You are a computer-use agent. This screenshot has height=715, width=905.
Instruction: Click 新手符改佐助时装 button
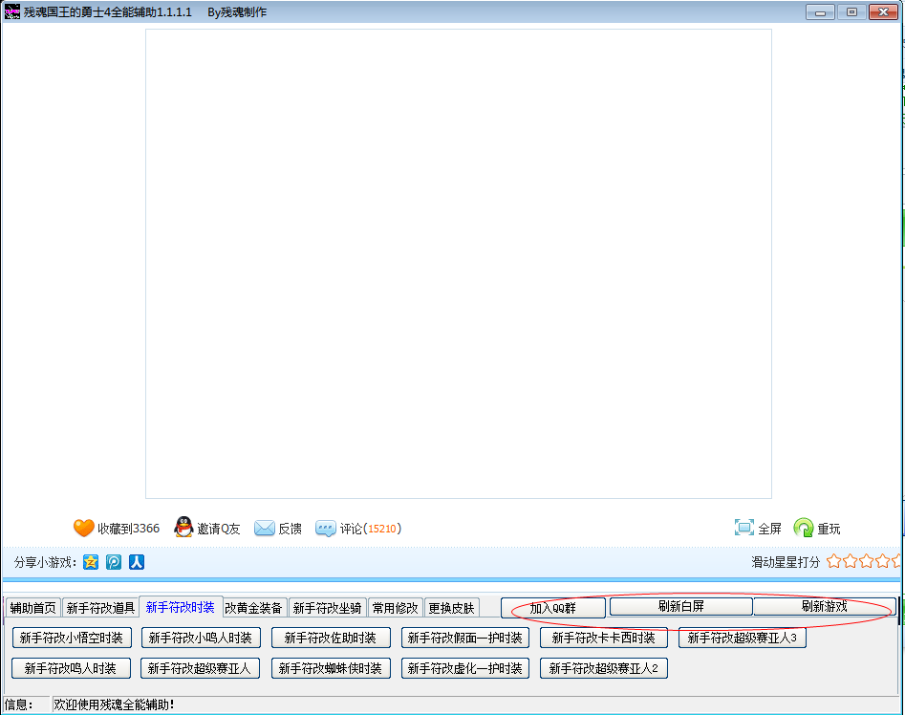click(x=331, y=638)
